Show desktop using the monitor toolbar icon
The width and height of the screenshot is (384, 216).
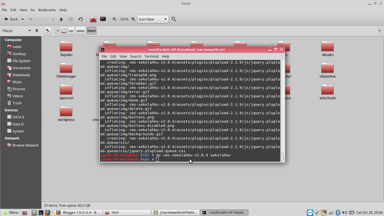pyautogui.click(x=103, y=19)
